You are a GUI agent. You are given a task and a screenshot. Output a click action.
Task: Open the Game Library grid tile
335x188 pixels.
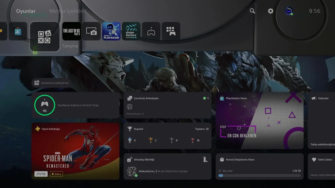coord(171,31)
